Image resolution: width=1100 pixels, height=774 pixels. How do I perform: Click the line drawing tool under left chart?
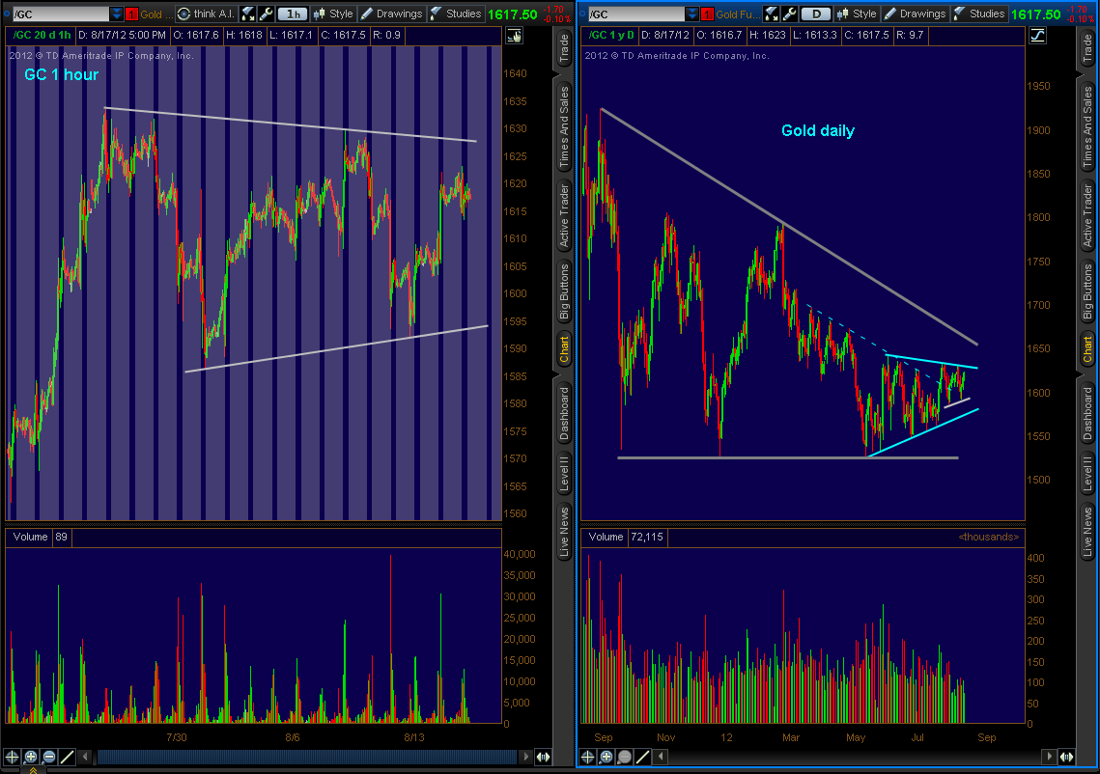coord(67,758)
